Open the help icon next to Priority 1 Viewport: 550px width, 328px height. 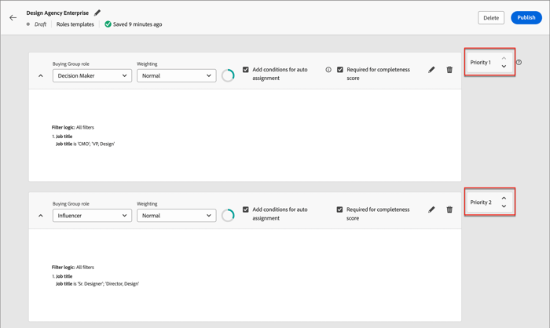519,63
